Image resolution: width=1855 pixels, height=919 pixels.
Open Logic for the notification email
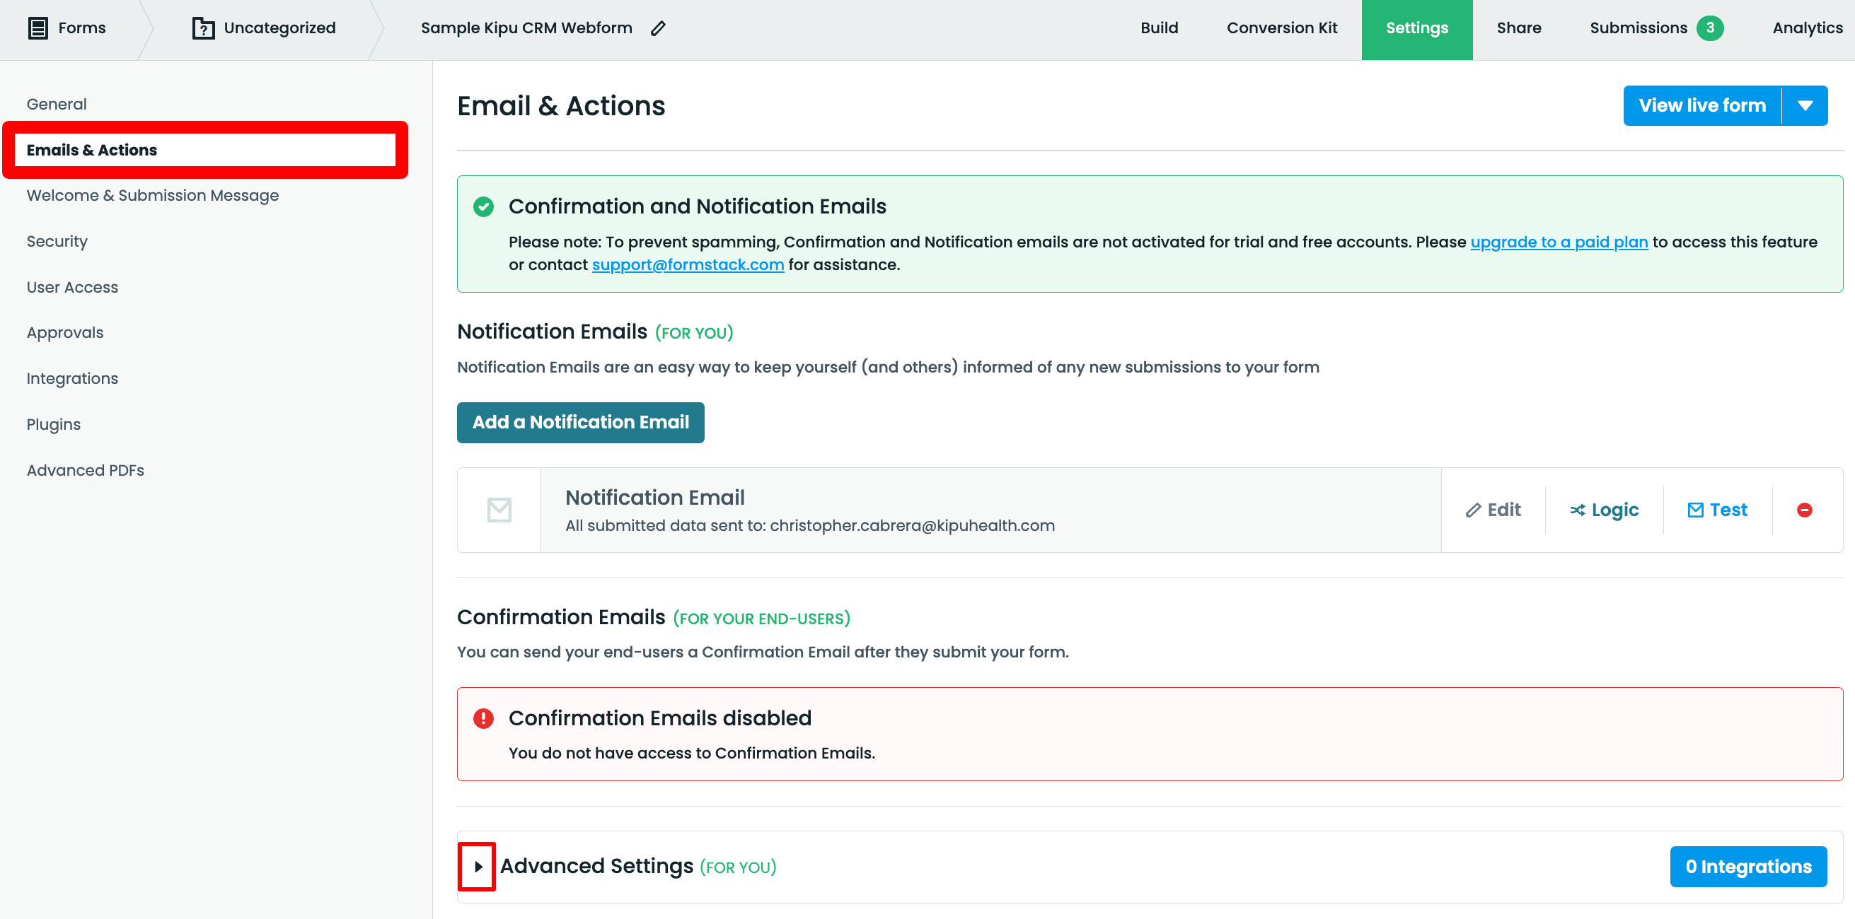coord(1604,510)
